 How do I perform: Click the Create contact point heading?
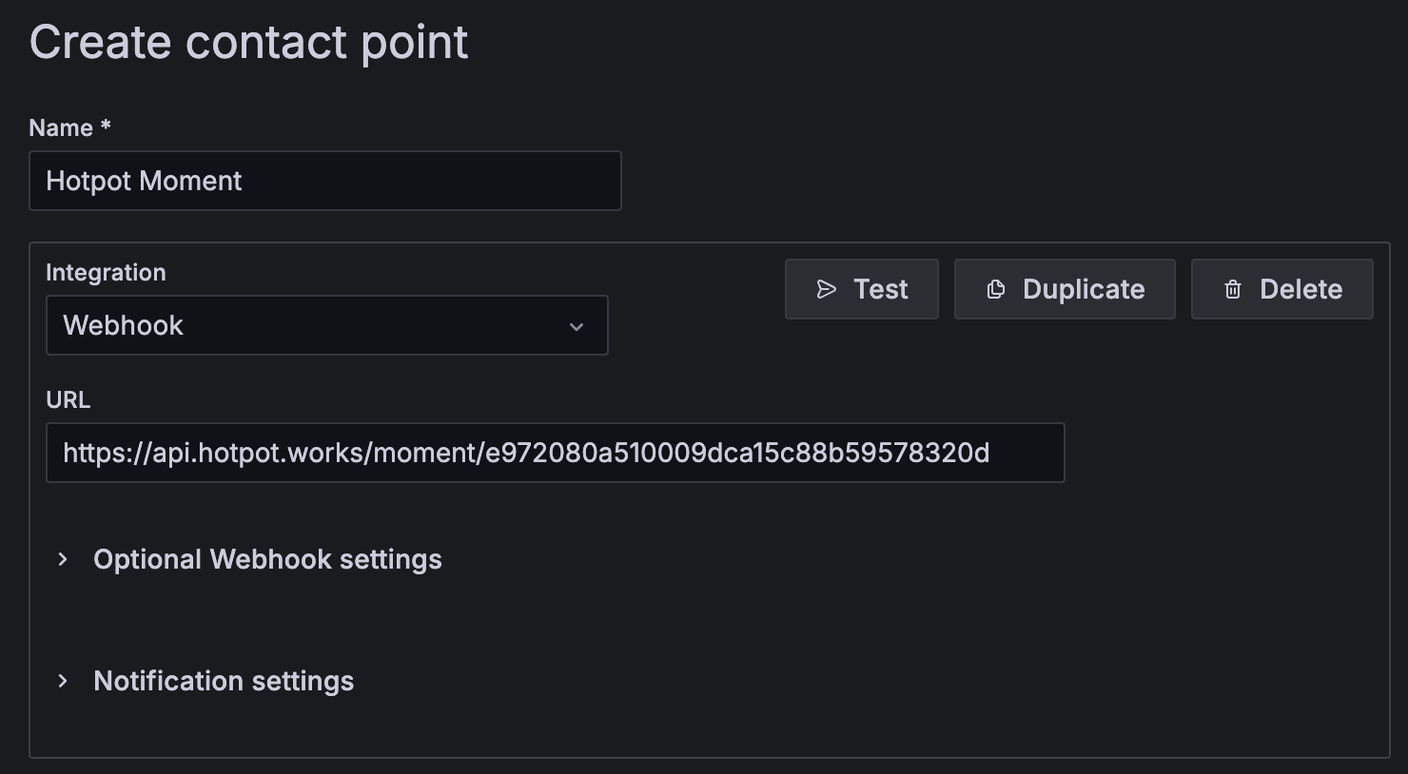pyautogui.click(x=248, y=42)
